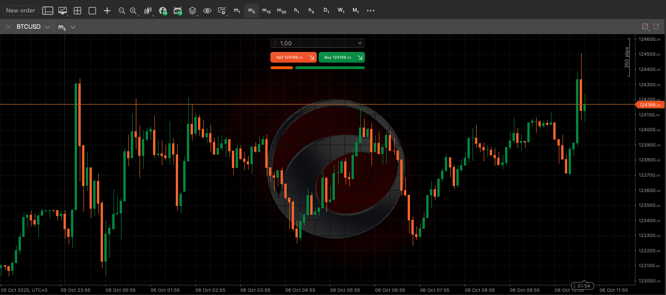Screen dimensions: 666x295
Task: Toggle the side panel layout icon
Action: tap(47, 10)
